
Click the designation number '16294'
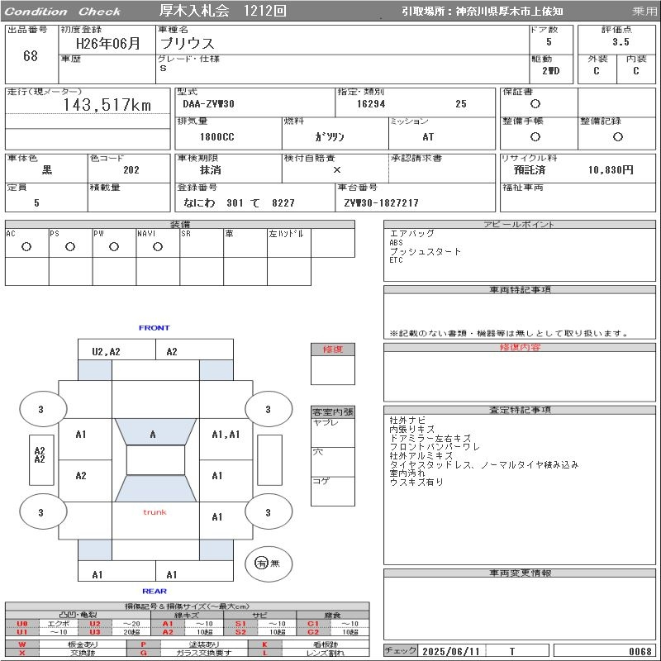(x=371, y=104)
